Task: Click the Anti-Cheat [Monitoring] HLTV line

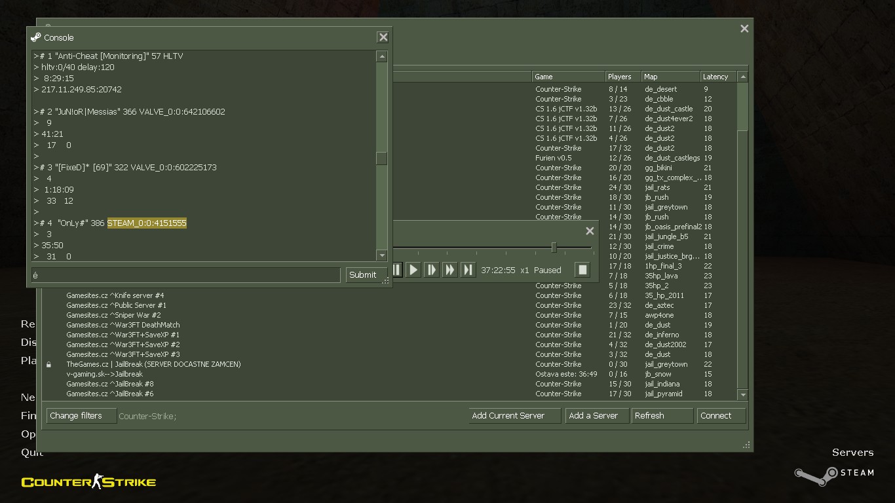Action: coord(109,56)
